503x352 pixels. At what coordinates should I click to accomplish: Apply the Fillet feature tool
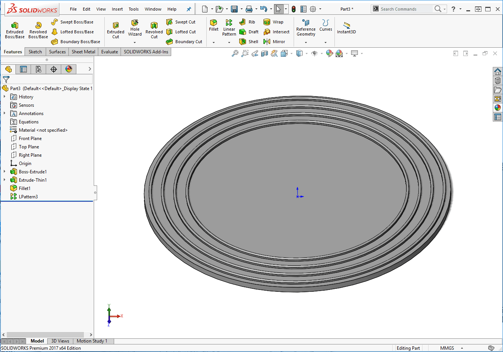214,25
